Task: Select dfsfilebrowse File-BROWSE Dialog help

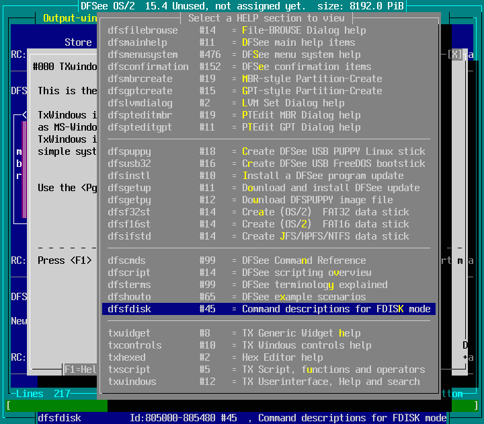Action: (x=269, y=30)
